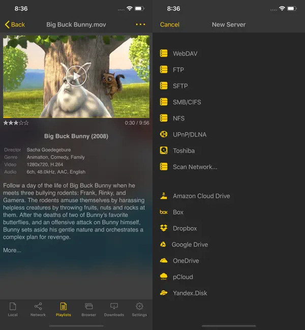Open the Browser tab

click(89, 309)
